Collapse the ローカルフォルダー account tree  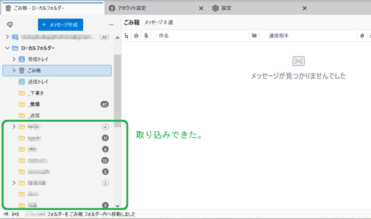(x=7, y=48)
